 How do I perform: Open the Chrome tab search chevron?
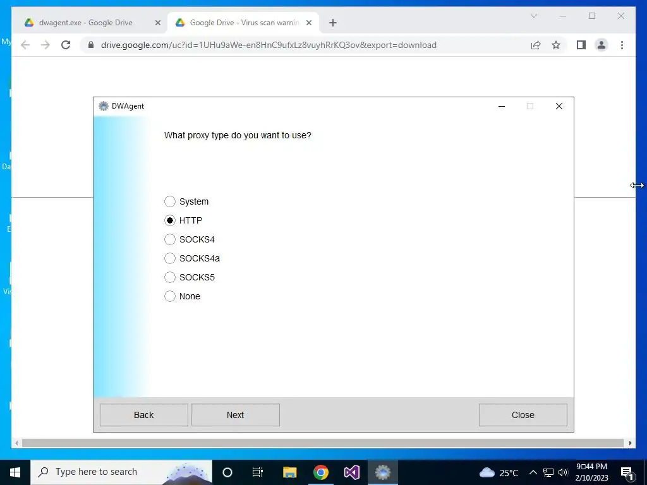point(534,16)
